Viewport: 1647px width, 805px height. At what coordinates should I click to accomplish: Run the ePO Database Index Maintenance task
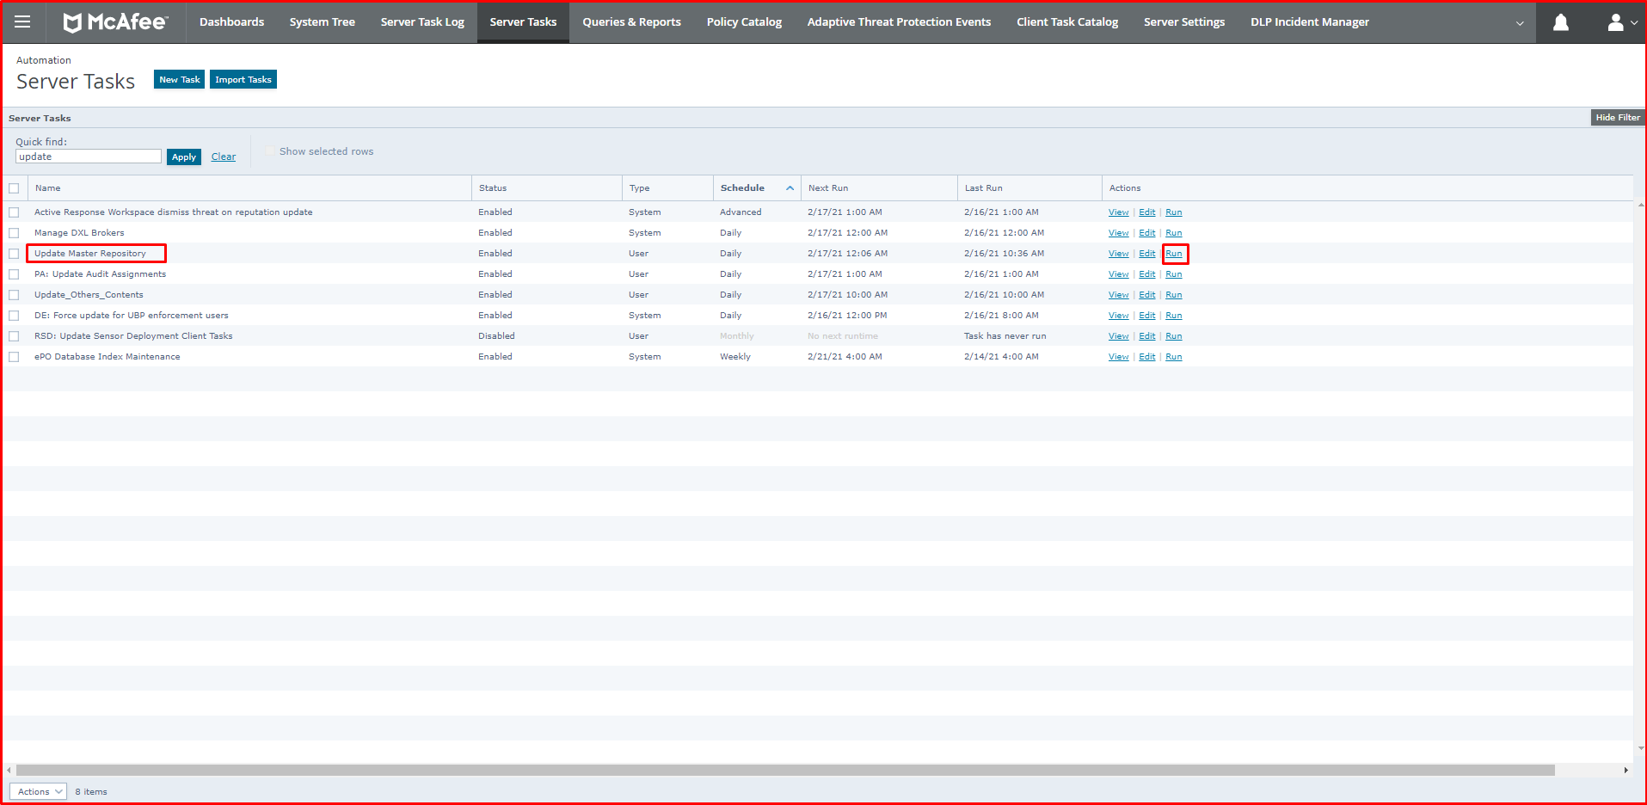point(1174,357)
